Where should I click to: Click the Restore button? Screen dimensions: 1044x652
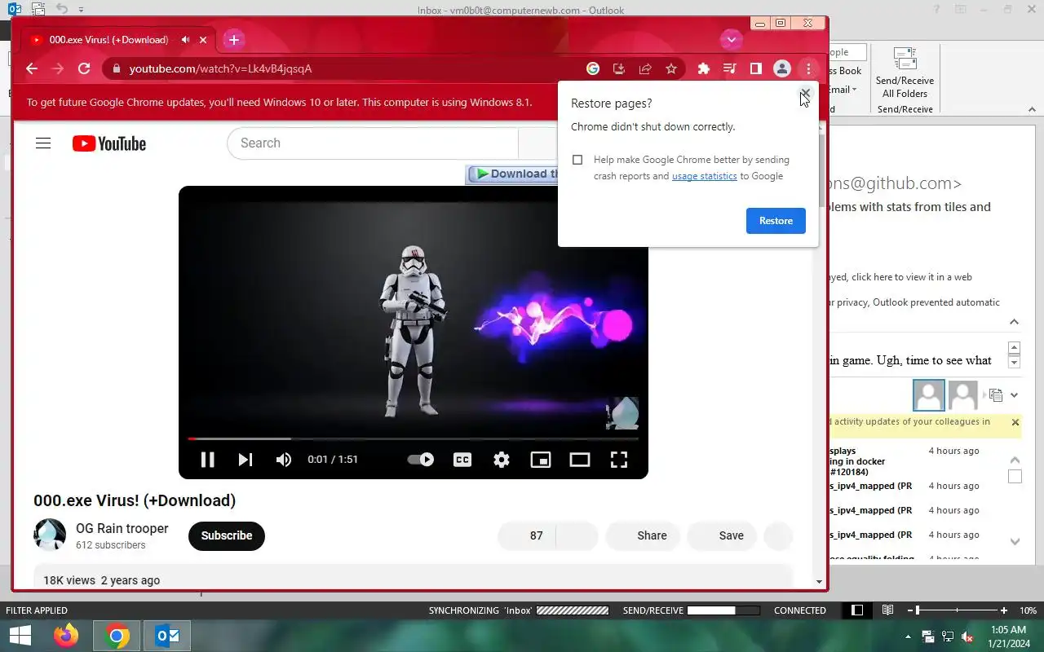click(776, 221)
